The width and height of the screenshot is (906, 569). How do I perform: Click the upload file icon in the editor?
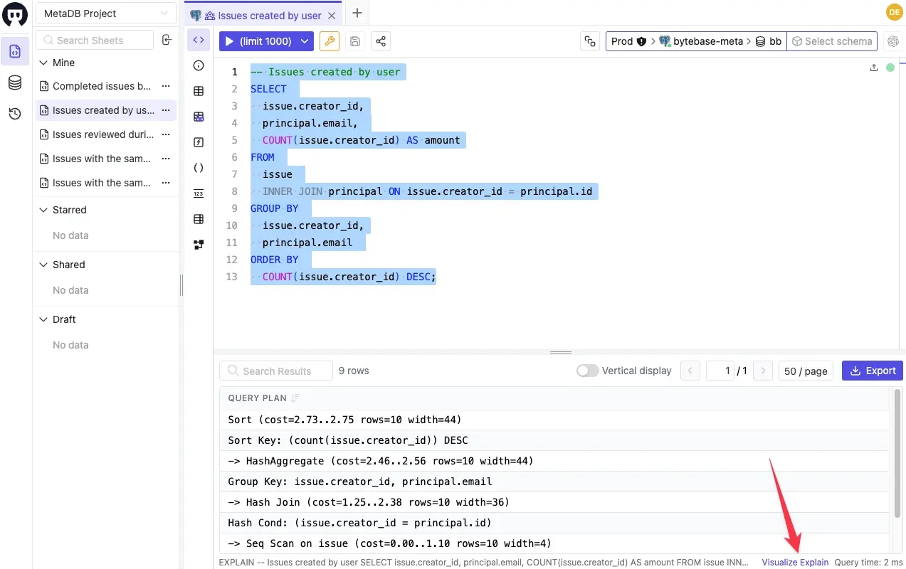874,68
